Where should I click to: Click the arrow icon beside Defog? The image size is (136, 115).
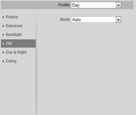3,61
